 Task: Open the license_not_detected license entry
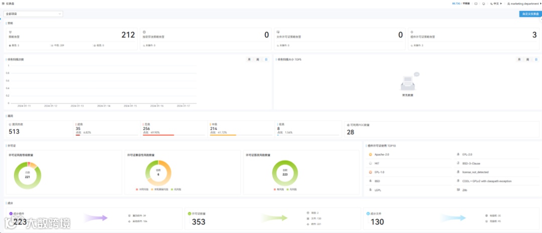point(498,172)
